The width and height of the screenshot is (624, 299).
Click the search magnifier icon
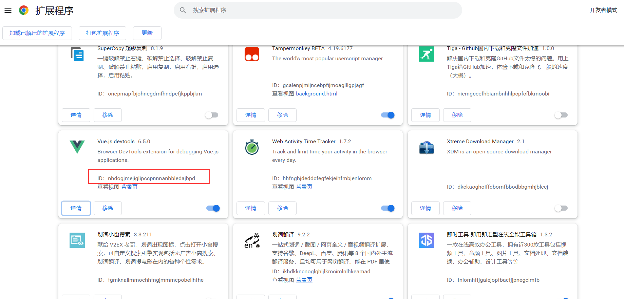coord(183,10)
